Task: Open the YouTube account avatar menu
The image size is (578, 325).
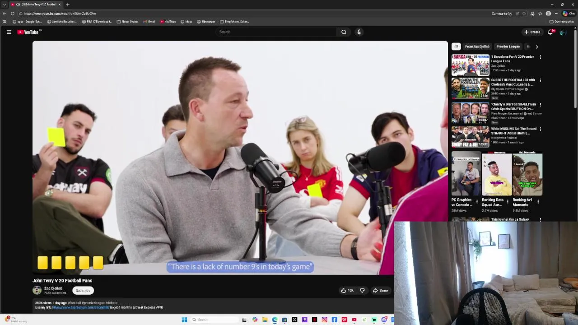Action: coord(563,32)
